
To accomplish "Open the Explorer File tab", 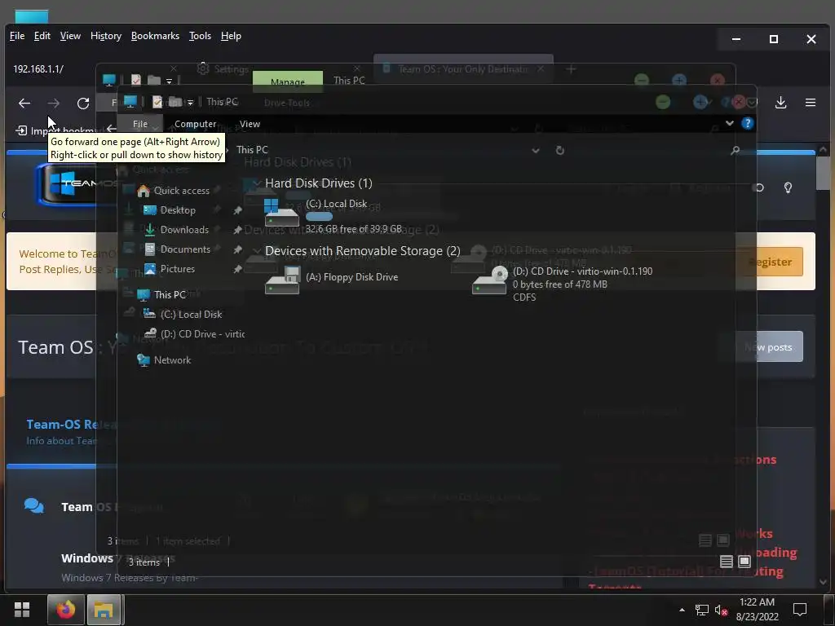I will pos(140,124).
